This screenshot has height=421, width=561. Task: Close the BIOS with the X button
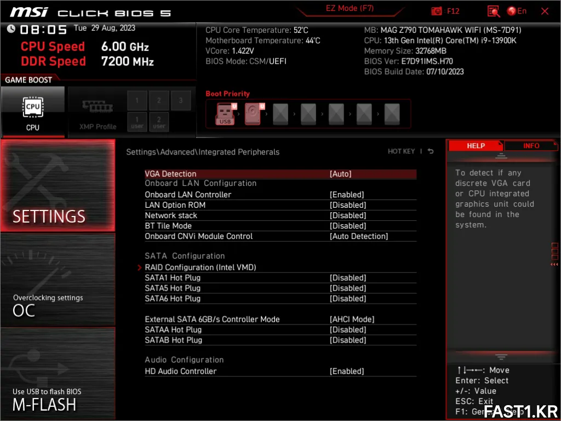click(x=545, y=11)
